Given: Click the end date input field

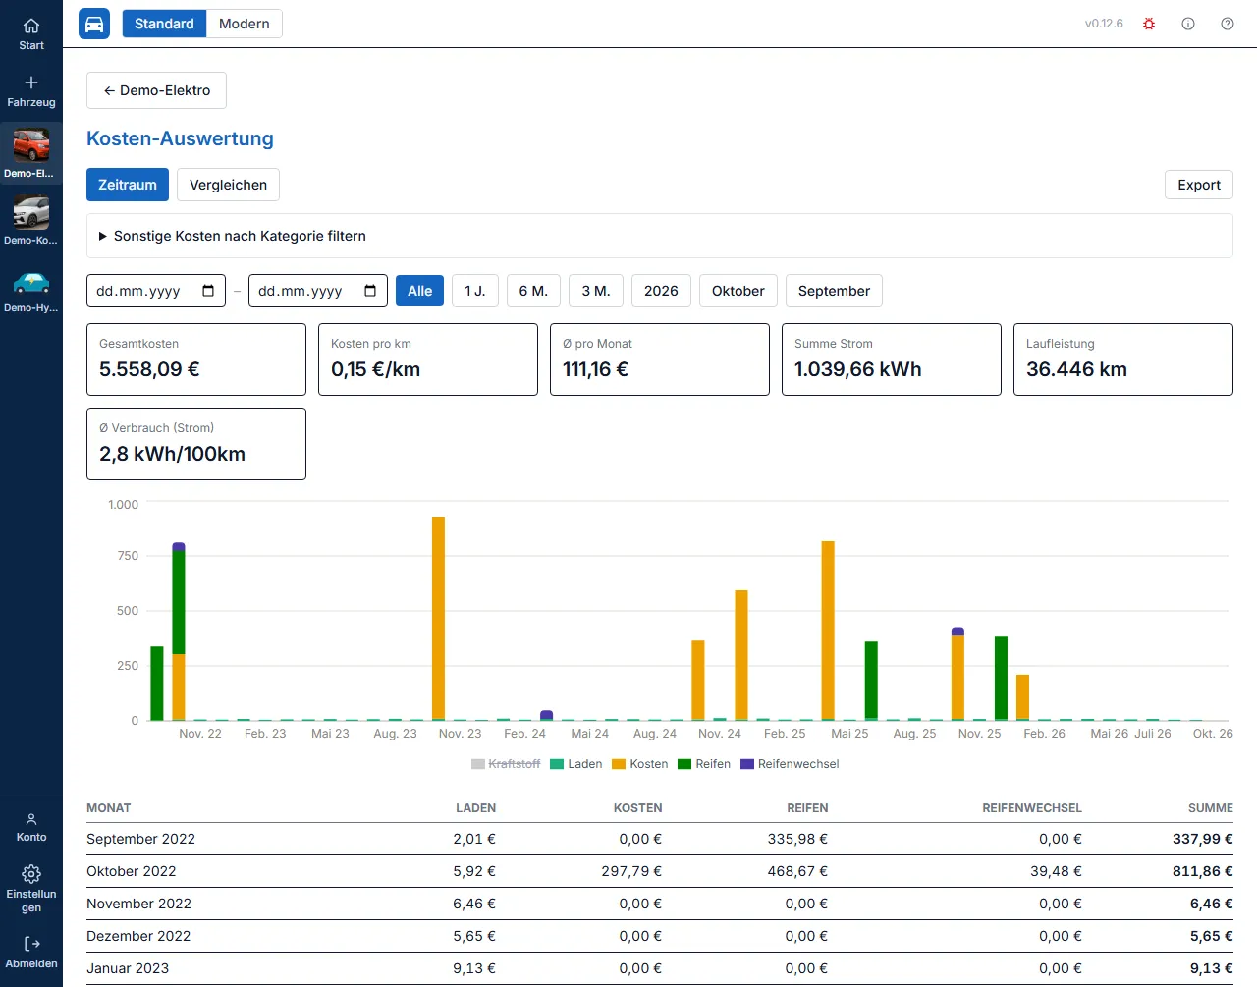Looking at the screenshot, I should tap(318, 291).
